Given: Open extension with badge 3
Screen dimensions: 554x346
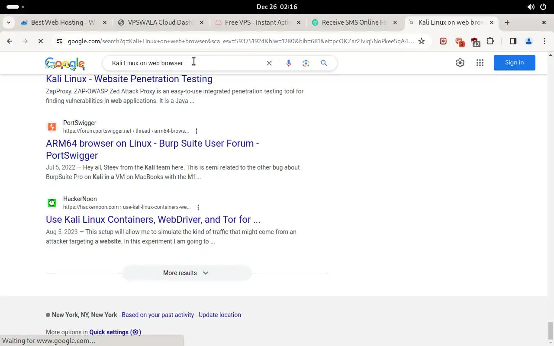Looking at the screenshot, I should [460, 42].
